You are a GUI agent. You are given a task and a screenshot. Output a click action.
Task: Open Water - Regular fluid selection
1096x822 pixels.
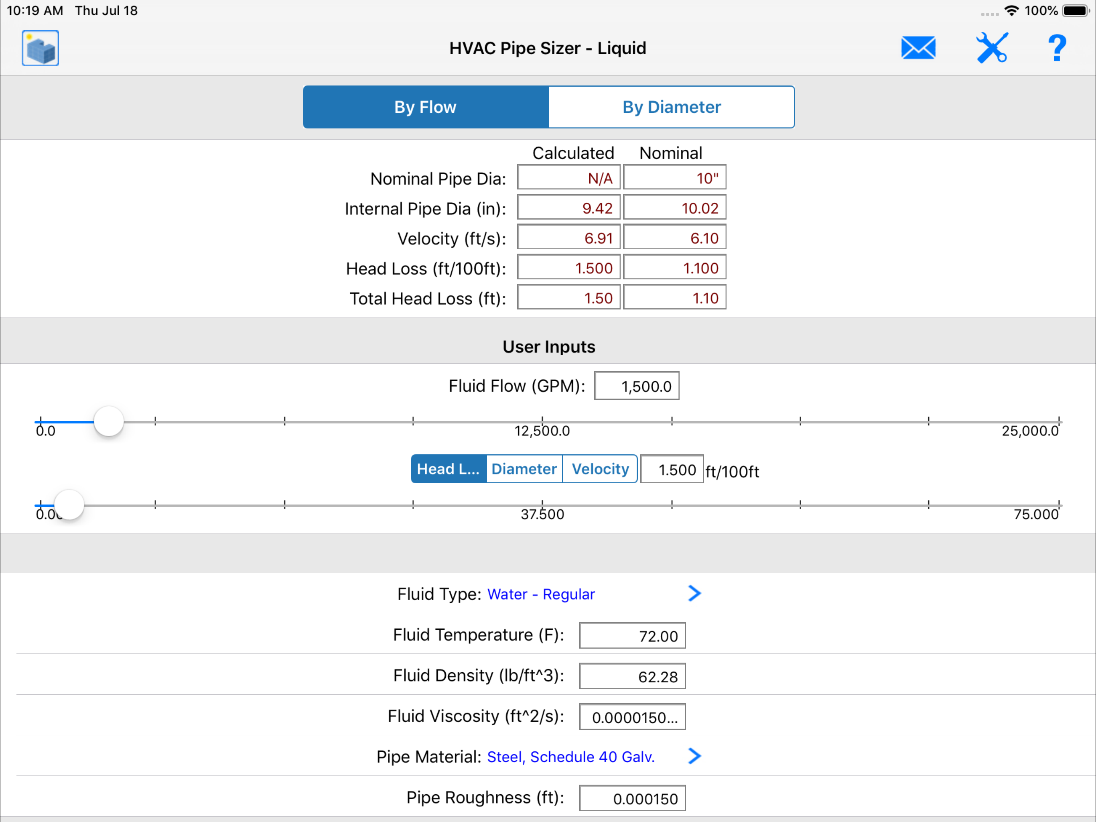540,594
